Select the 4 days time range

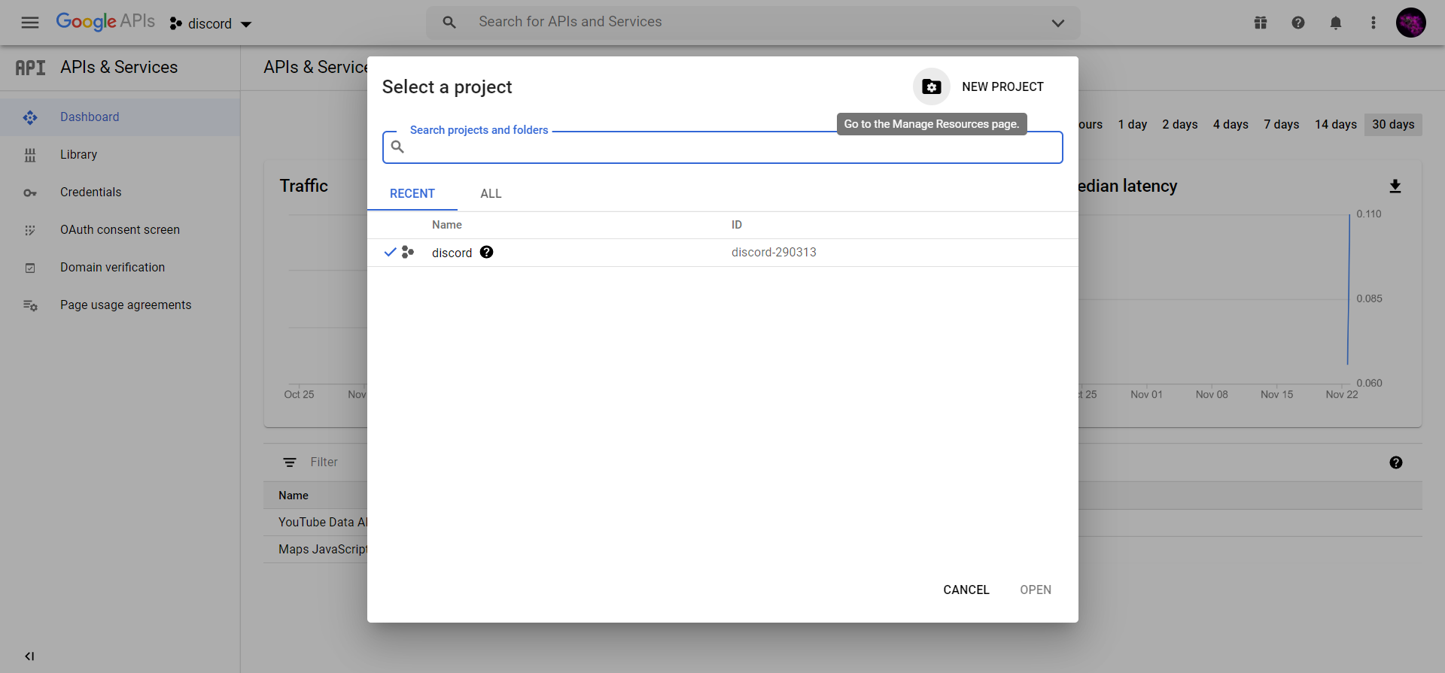1231,125
